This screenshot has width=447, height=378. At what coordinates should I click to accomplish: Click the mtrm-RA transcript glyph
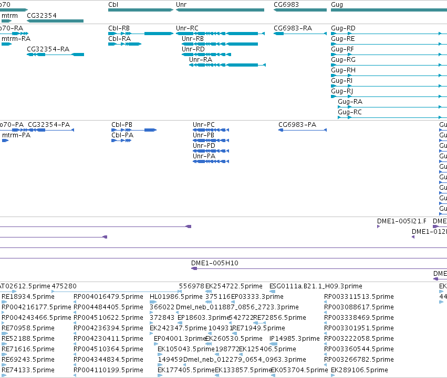click(x=6, y=44)
